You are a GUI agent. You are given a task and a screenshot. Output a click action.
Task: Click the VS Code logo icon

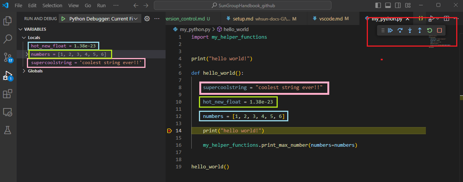(x=5, y=6)
